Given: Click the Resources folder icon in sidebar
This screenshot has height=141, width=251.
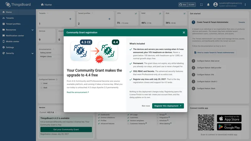Looking at the screenshot, I should [3, 30].
